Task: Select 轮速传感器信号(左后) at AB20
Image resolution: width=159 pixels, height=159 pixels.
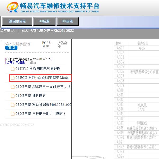Action: (143, 137)
